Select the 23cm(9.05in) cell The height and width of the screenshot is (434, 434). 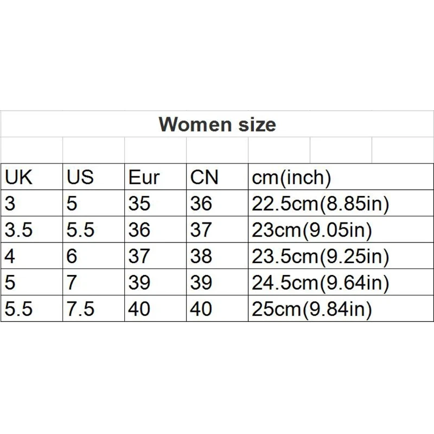click(341, 229)
